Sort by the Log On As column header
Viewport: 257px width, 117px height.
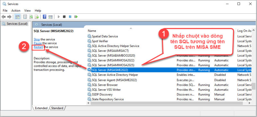pyautogui.click(x=244, y=31)
